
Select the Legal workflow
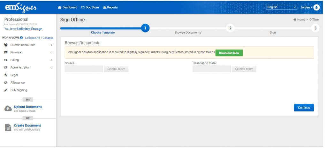[14, 75]
